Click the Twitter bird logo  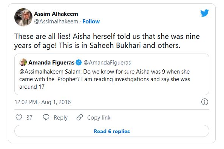coord(204,13)
